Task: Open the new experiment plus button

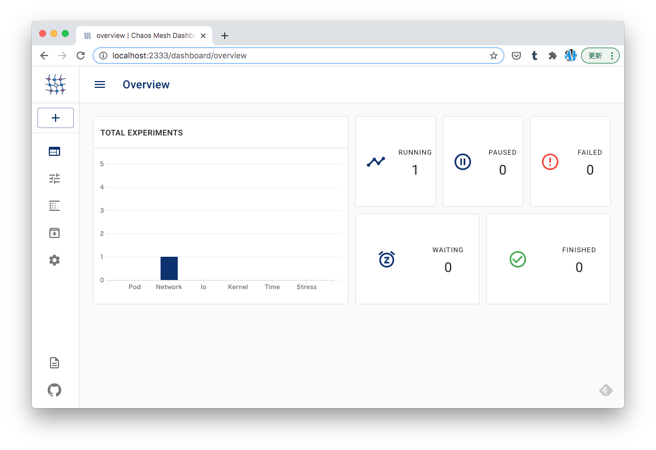Action: click(x=56, y=118)
